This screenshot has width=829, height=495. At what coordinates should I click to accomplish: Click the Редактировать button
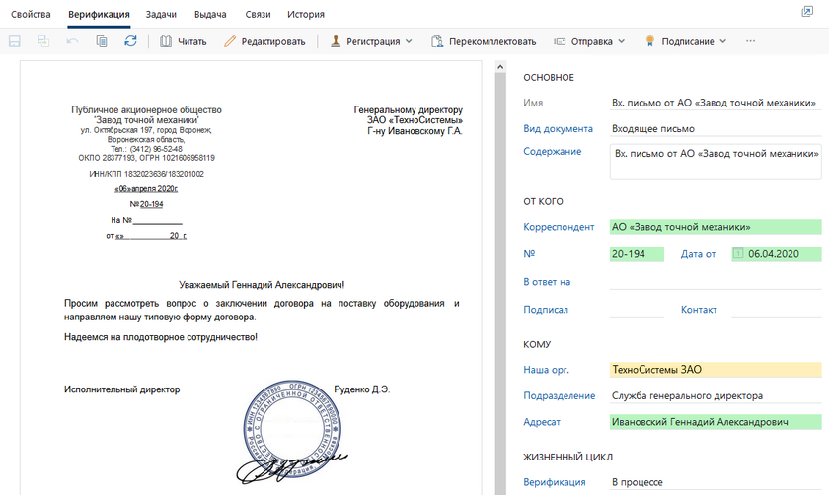pos(264,41)
